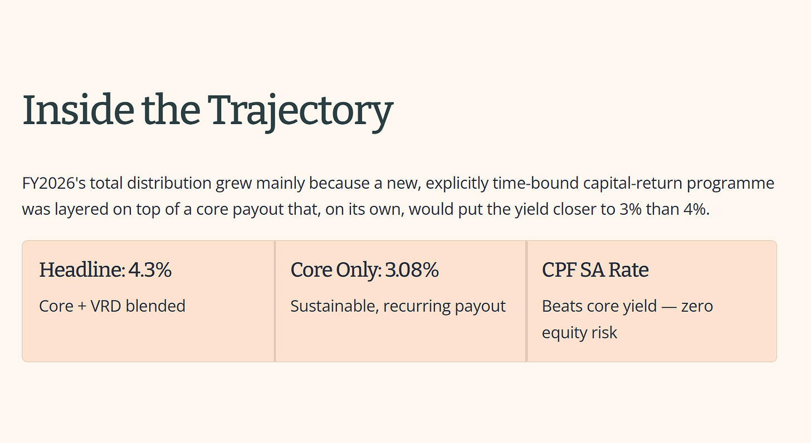Image resolution: width=811 pixels, height=443 pixels.
Task: Click divider between Headline and Core Only cards
Action: pyautogui.click(x=275, y=301)
